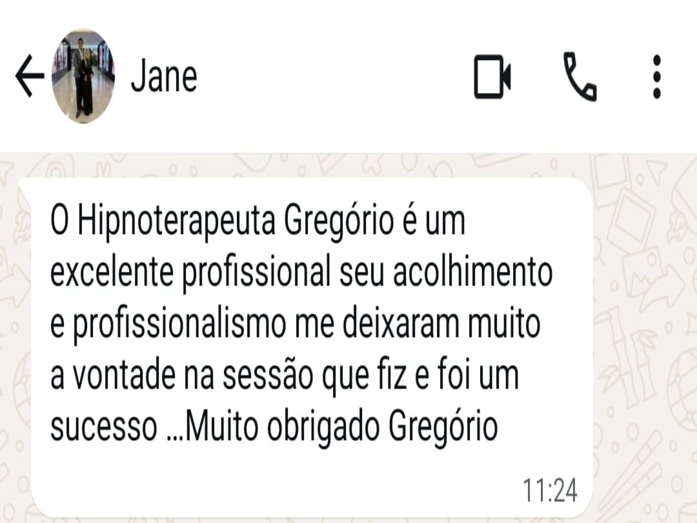Click the 11:24 message timestamp
The height and width of the screenshot is (523, 697).
pyautogui.click(x=550, y=490)
